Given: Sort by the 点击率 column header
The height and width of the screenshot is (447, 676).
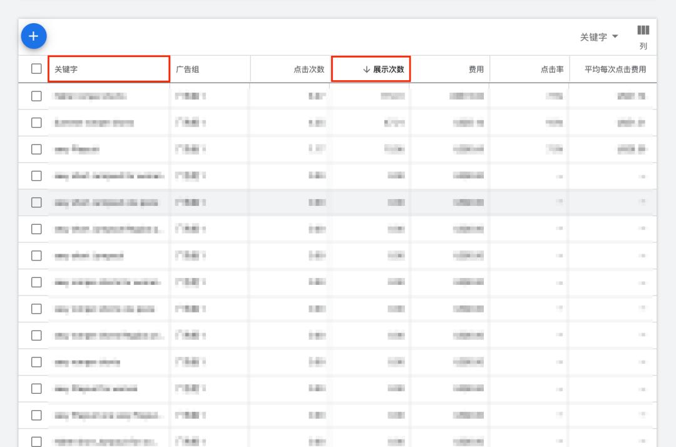Looking at the screenshot, I should [x=551, y=69].
